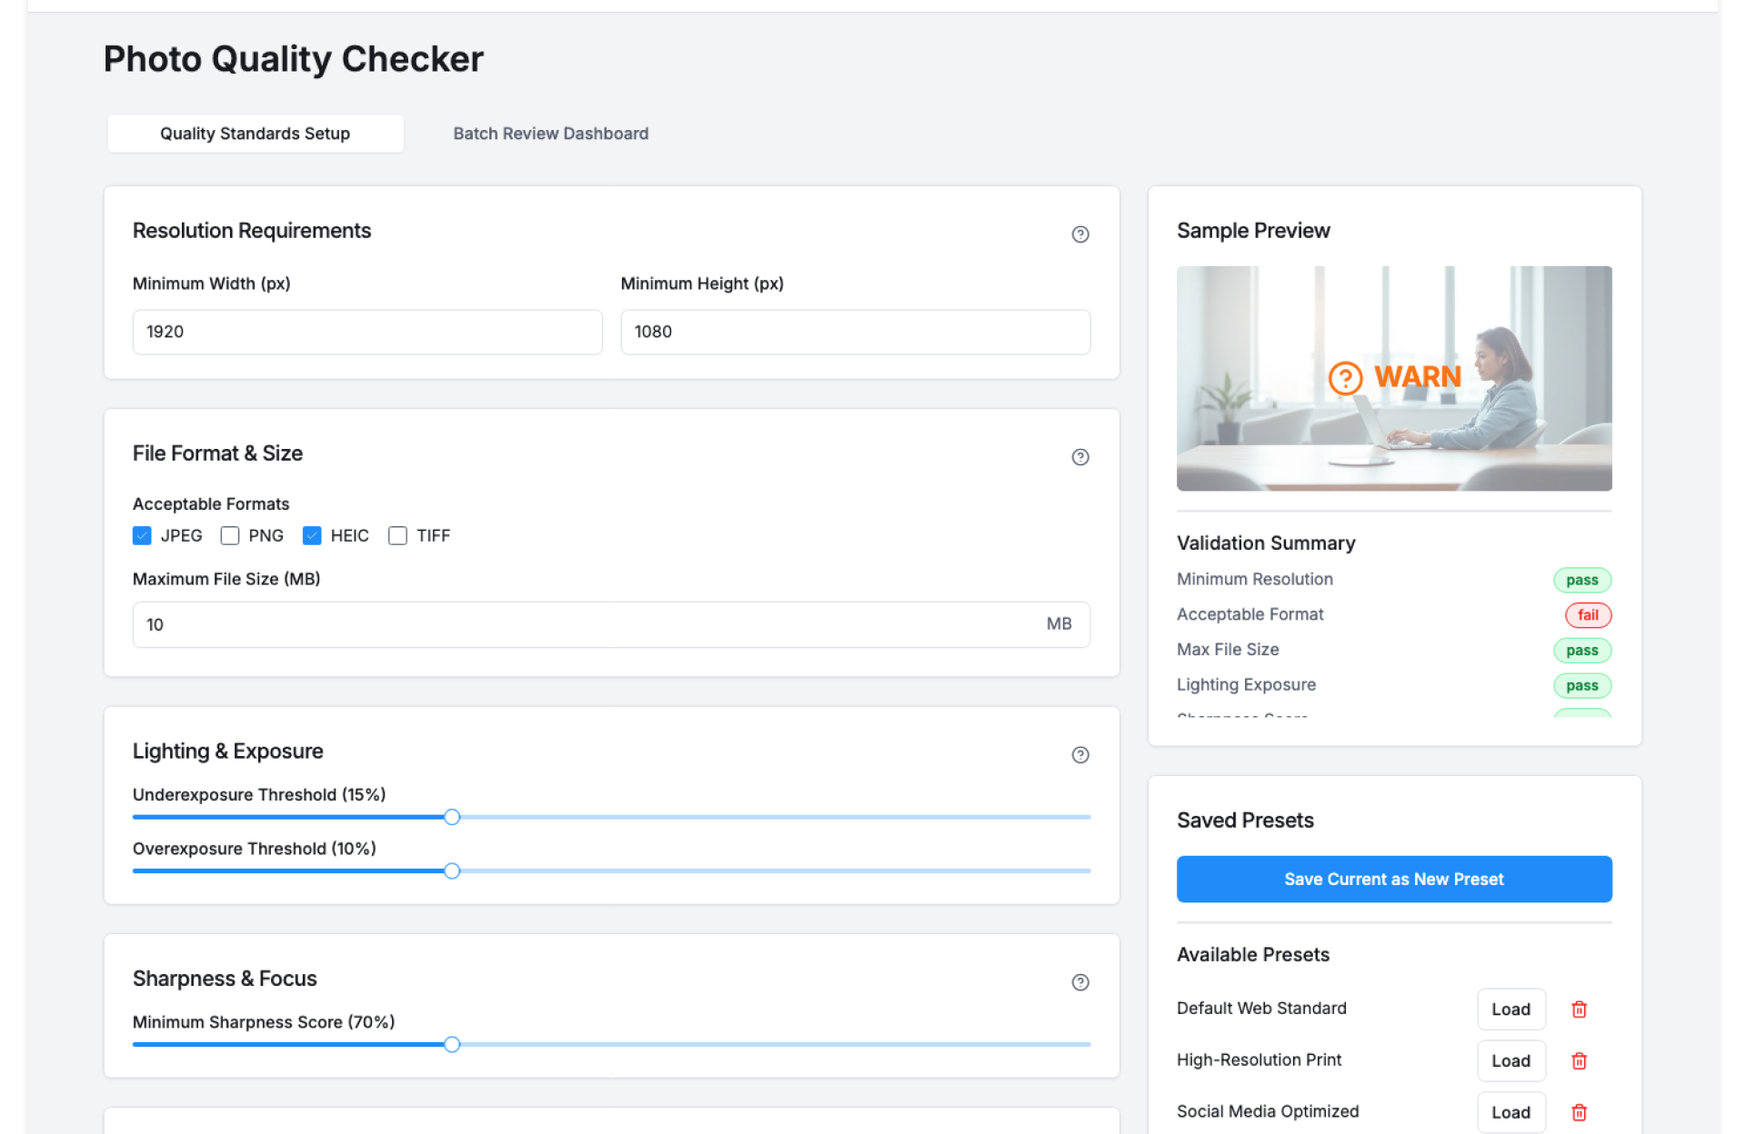Open help for Sharpness & Focus section
Screen dimensions: 1746x1134
tap(1079, 982)
